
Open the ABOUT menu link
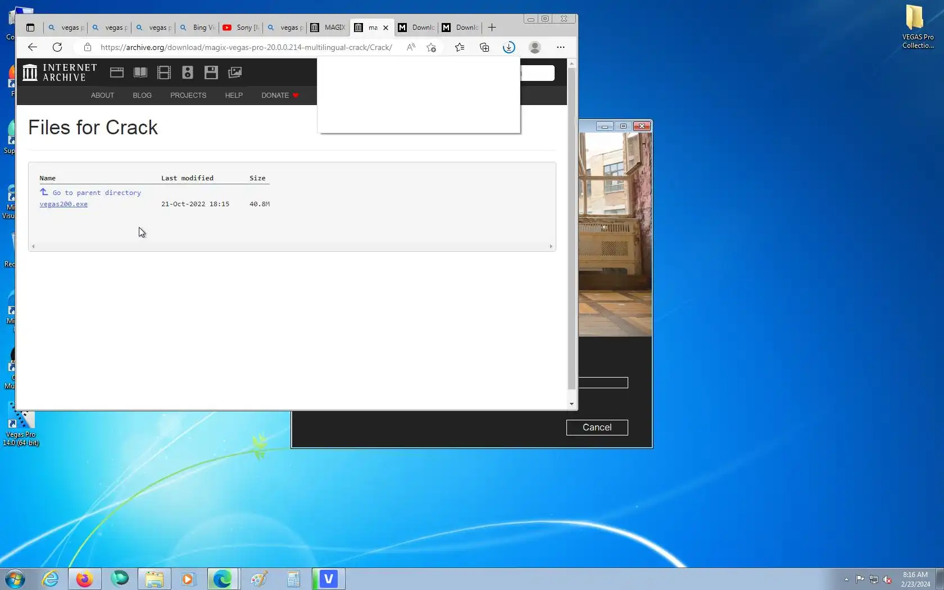coord(103,96)
